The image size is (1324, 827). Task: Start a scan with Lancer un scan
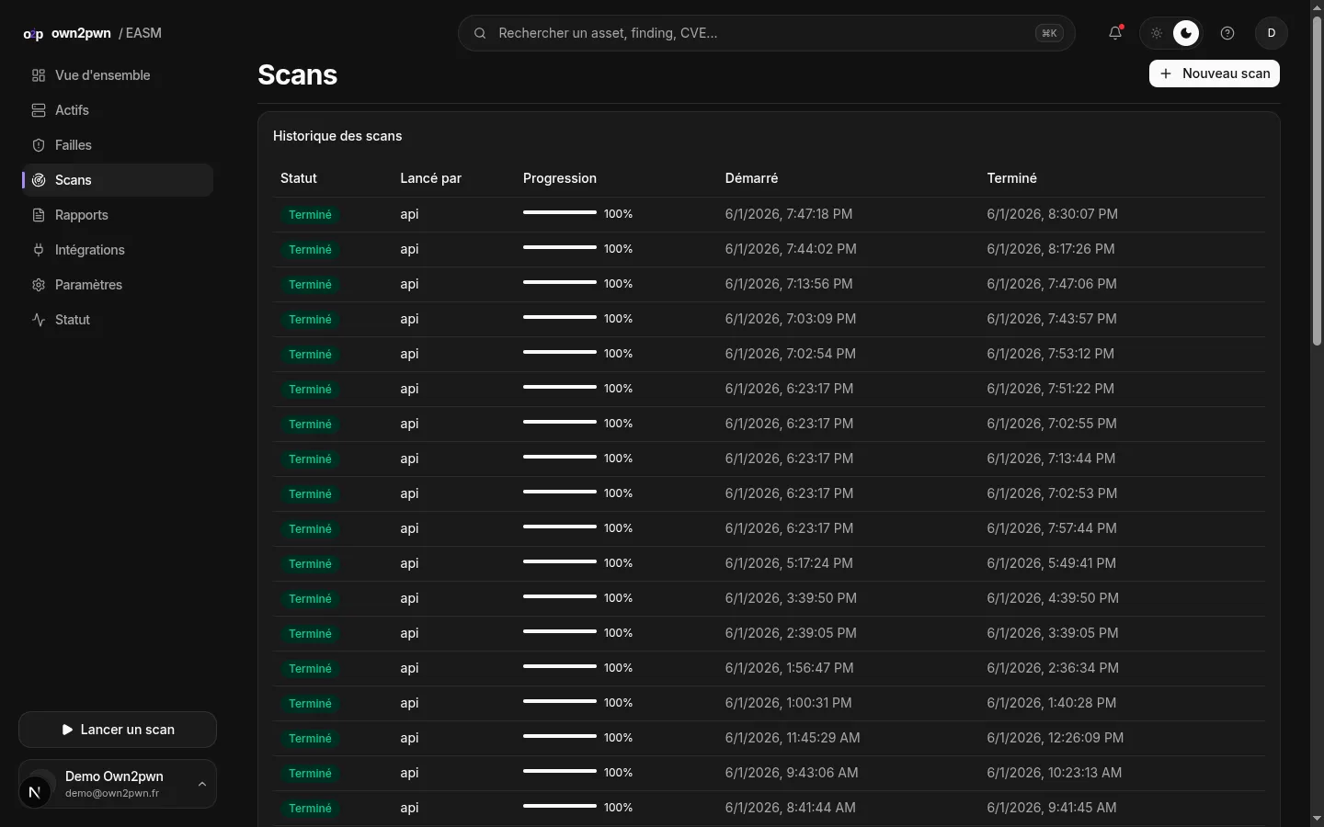pyautogui.click(x=118, y=730)
